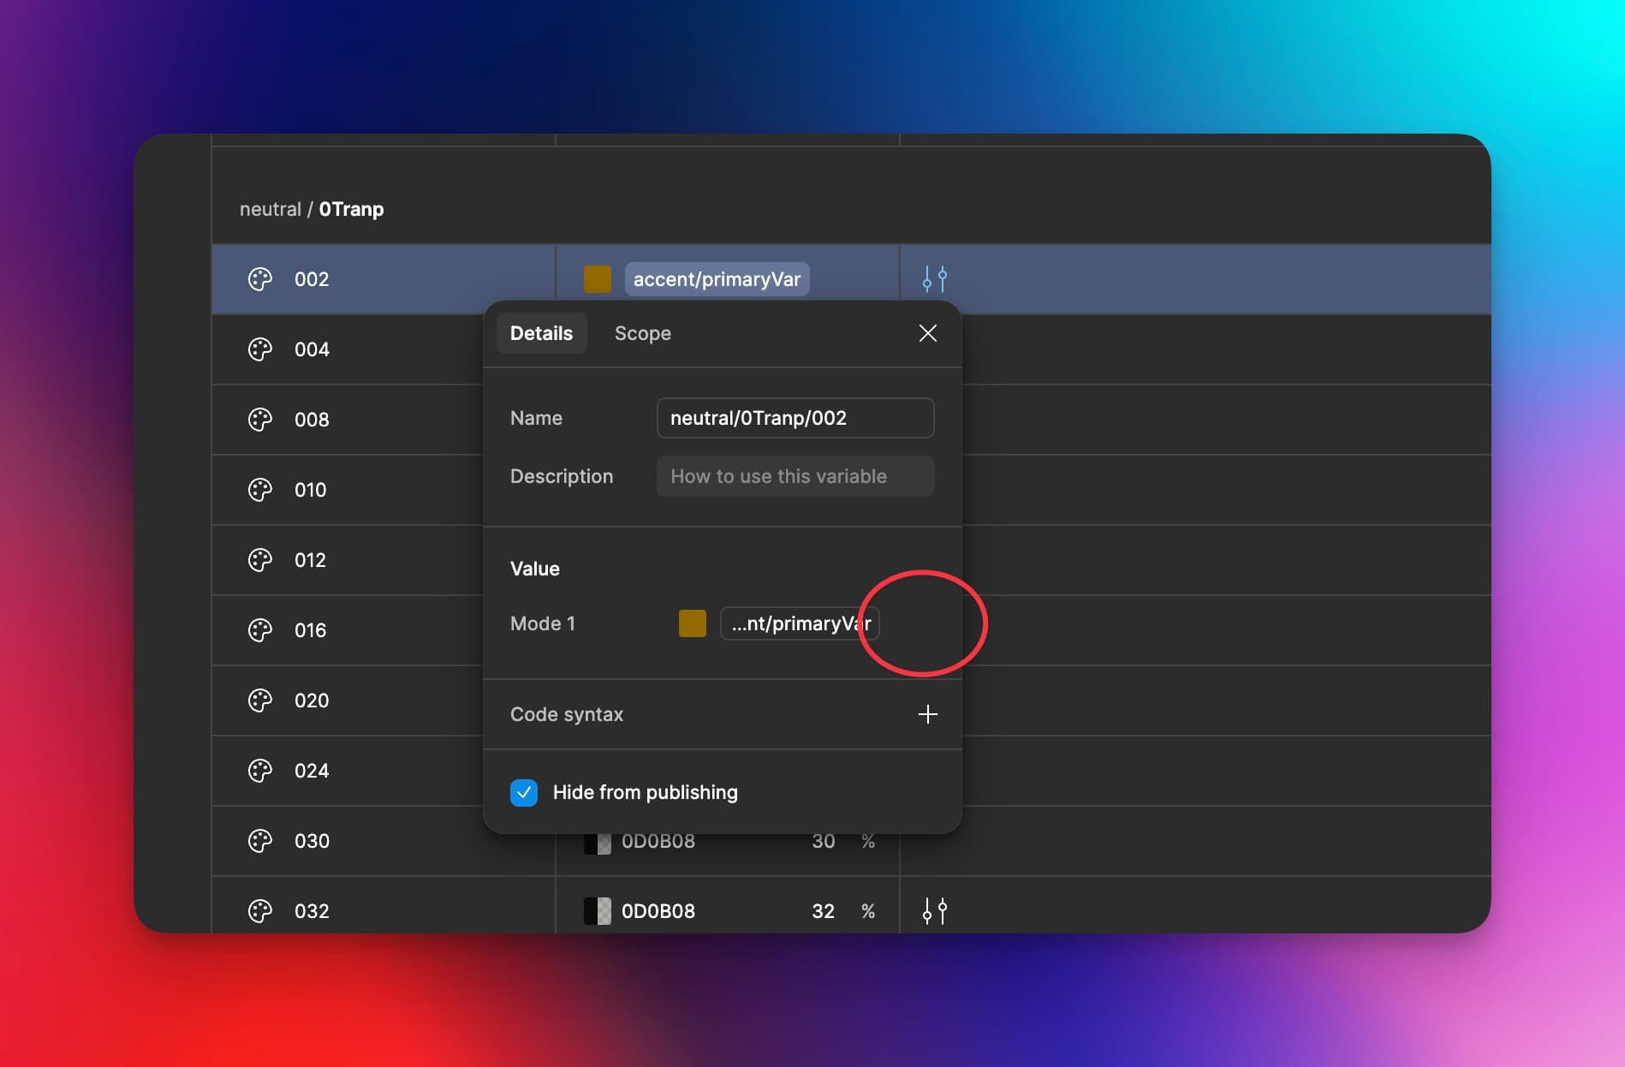Click the neutral / 0Tranp group header
1625x1067 pixels.
click(x=312, y=209)
